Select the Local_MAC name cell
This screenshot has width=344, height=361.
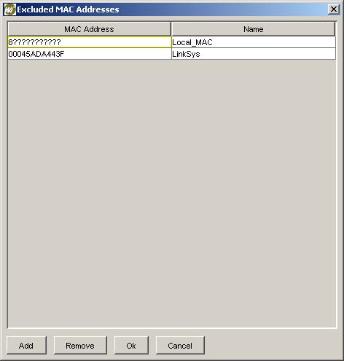254,42
